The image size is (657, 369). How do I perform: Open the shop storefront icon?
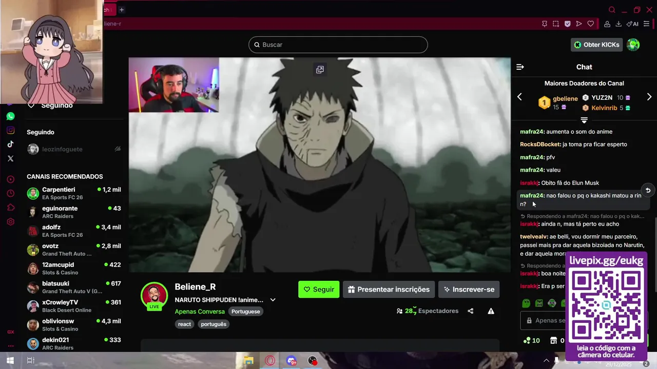(x=553, y=340)
